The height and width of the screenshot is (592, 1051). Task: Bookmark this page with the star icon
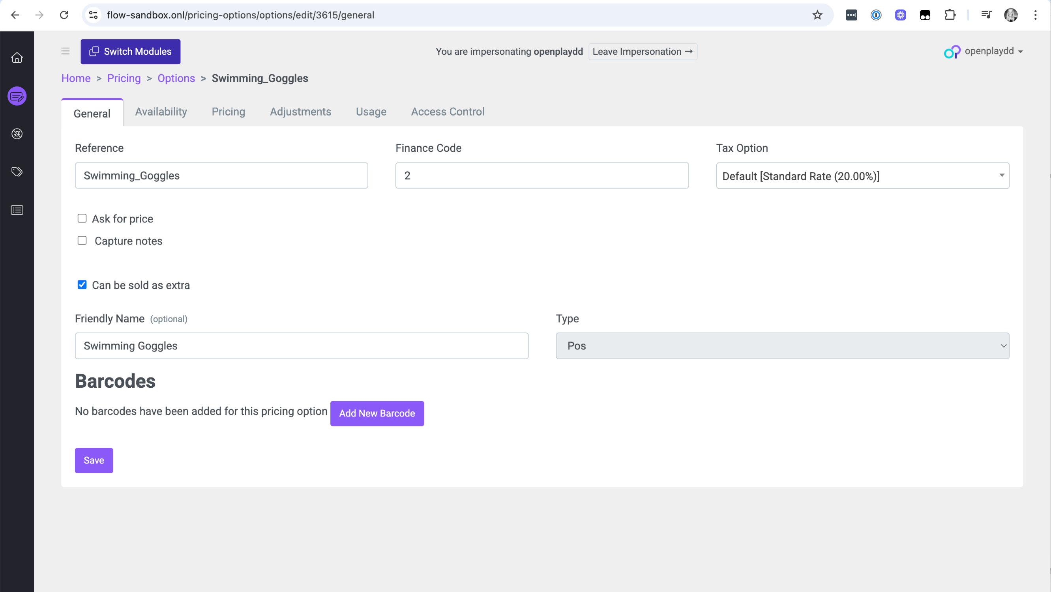point(817,15)
